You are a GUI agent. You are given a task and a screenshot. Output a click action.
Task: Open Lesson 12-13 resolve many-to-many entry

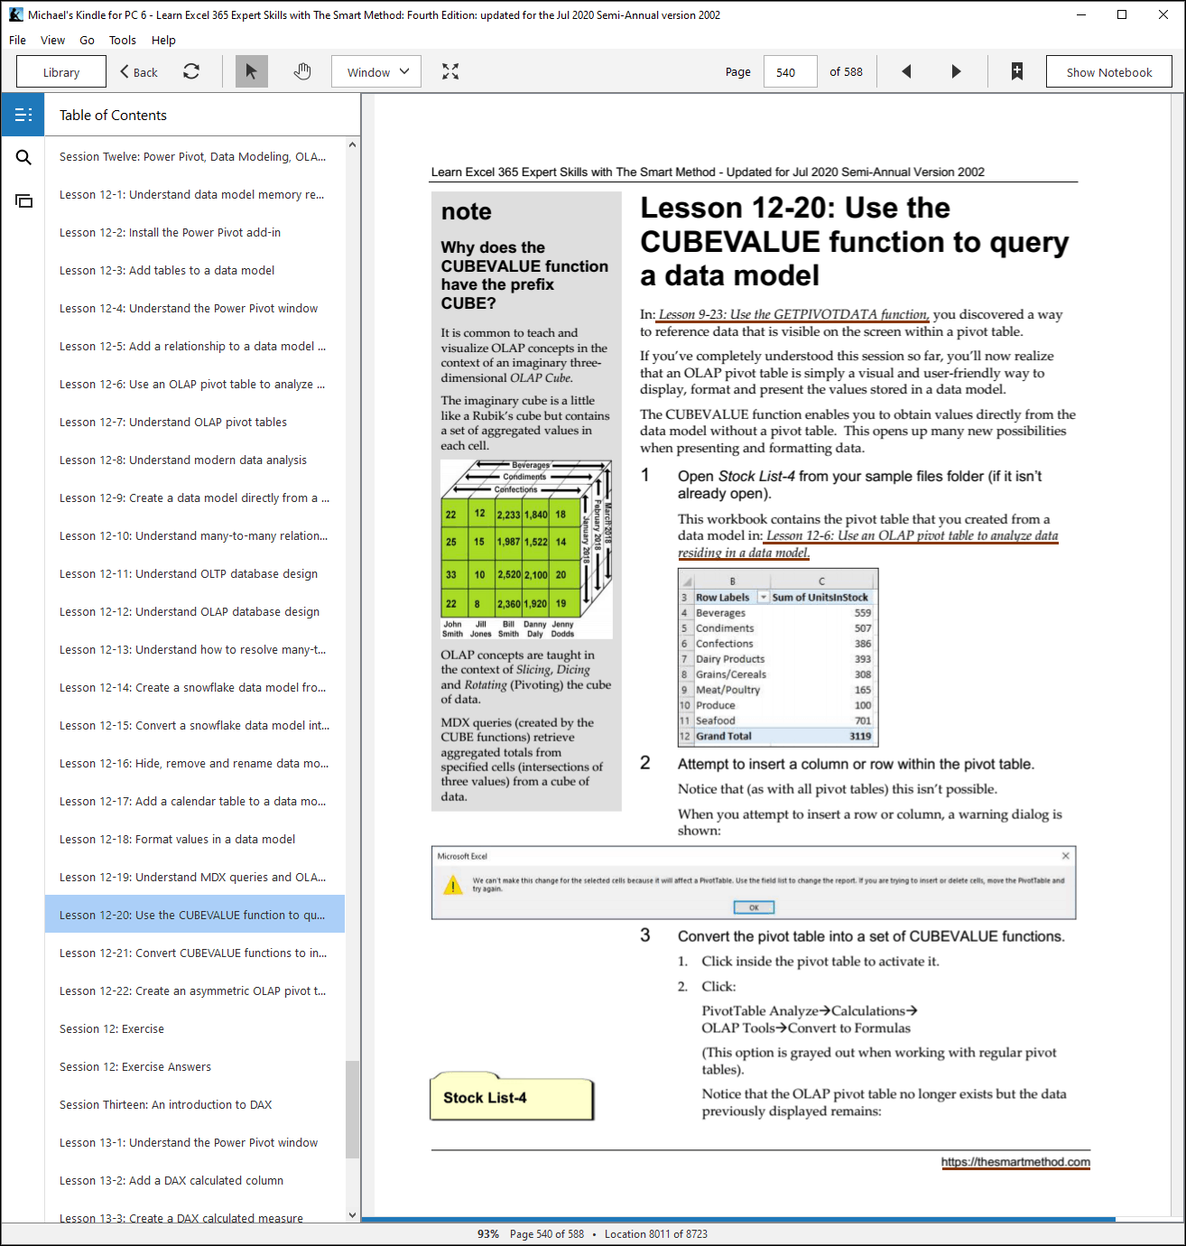click(195, 649)
